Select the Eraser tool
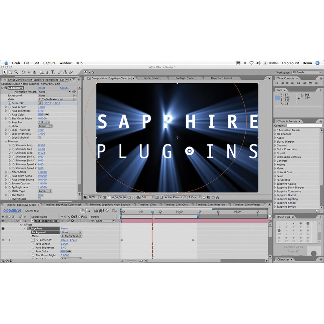 [71, 72]
